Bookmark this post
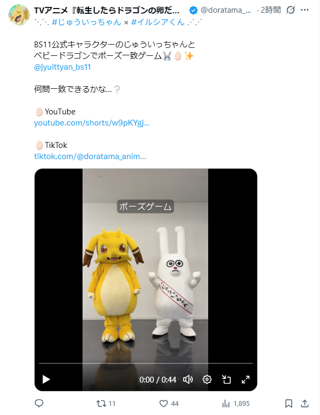 click(289, 404)
